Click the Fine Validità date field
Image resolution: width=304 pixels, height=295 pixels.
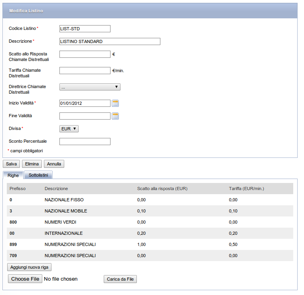click(x=85, y=116)
